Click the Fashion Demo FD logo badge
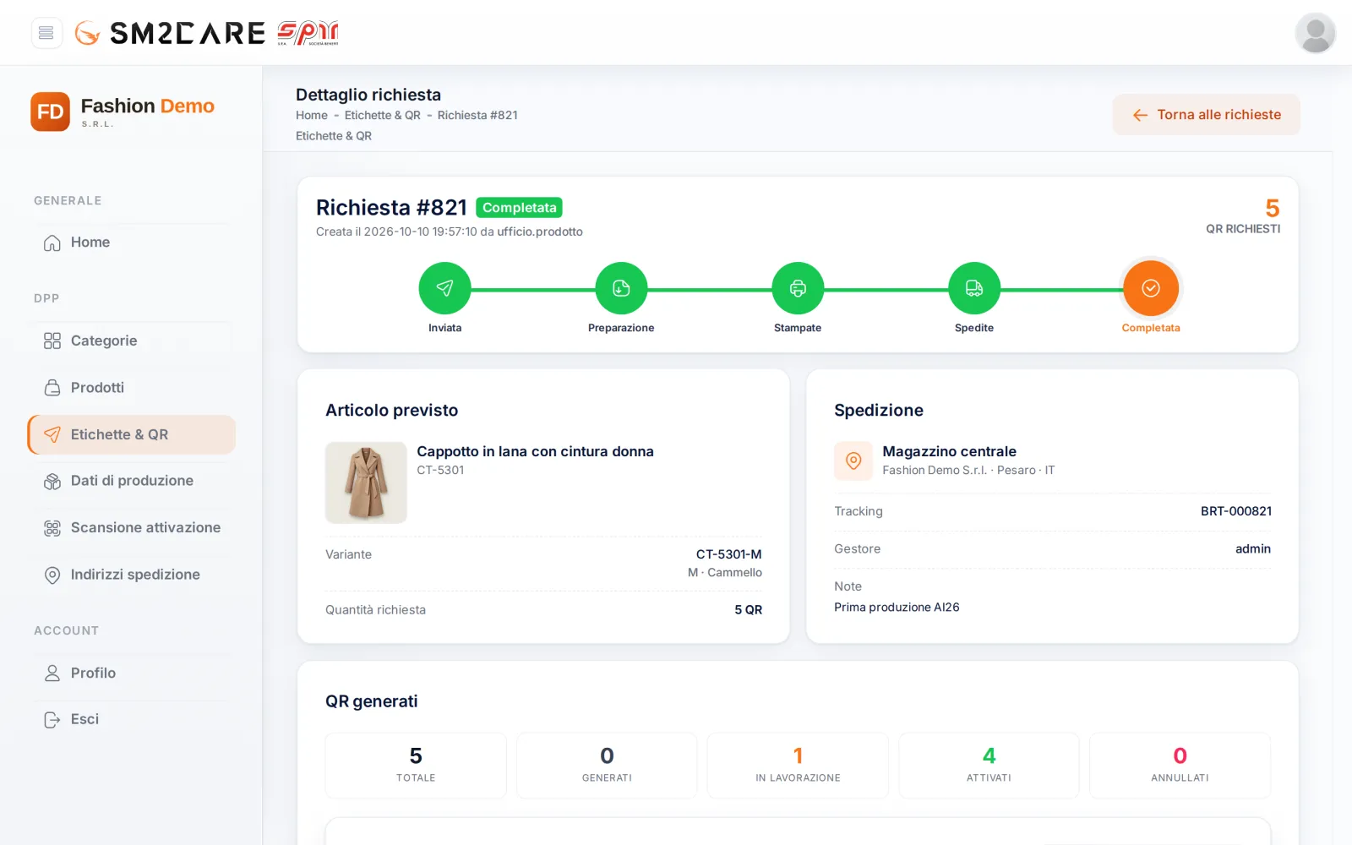 pyautogui.click(x=50, y=112)
